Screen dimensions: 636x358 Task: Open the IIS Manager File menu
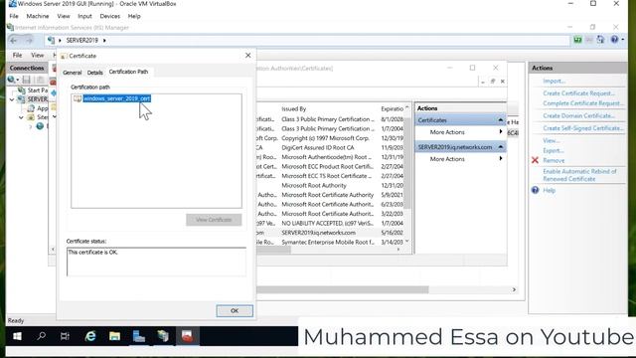(x=17, y=56)
